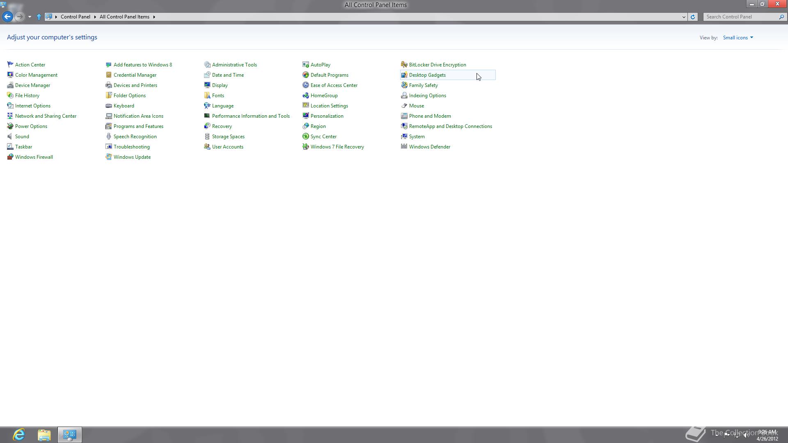Open Date and Time
The width and height of the screenshot is (788, 443).
(228, 75)
